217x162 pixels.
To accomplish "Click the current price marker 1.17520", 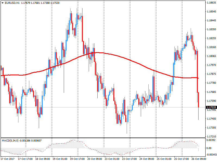I will click(x=211, y=107).
